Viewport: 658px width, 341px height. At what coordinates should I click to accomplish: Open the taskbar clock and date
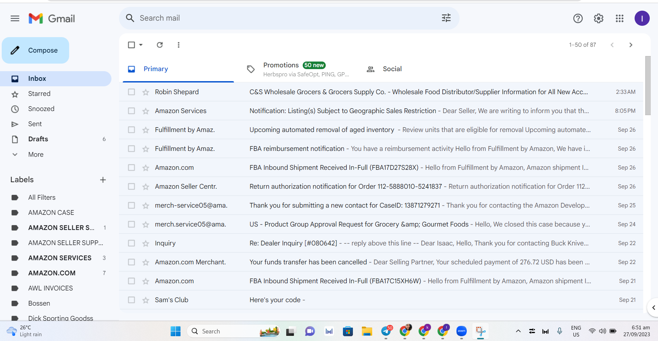tap(637, 331)
